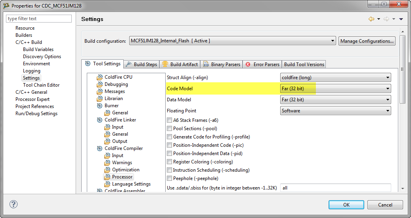Open the Build configuration dropdown

[233, 41]
